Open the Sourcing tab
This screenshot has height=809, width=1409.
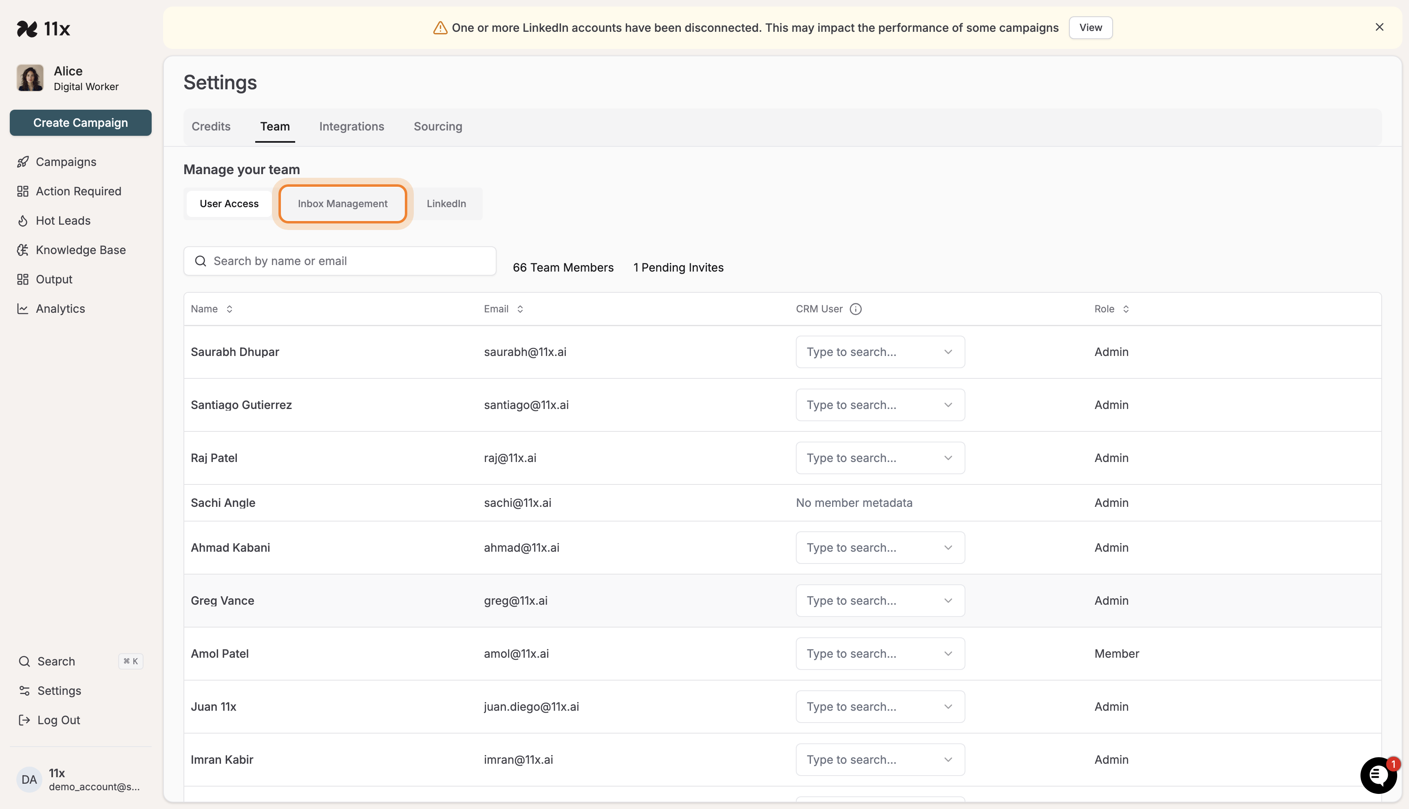(437, 126)
